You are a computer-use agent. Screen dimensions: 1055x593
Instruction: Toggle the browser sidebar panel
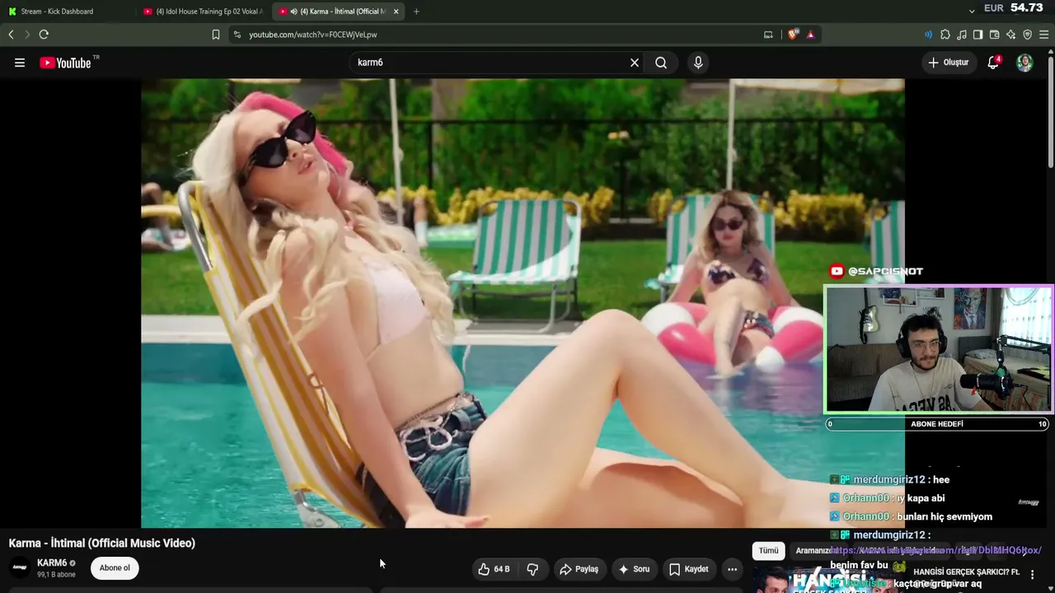pos(978,35)
